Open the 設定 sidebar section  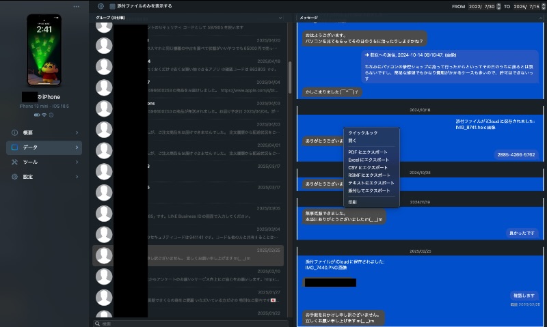coord(44,177)
